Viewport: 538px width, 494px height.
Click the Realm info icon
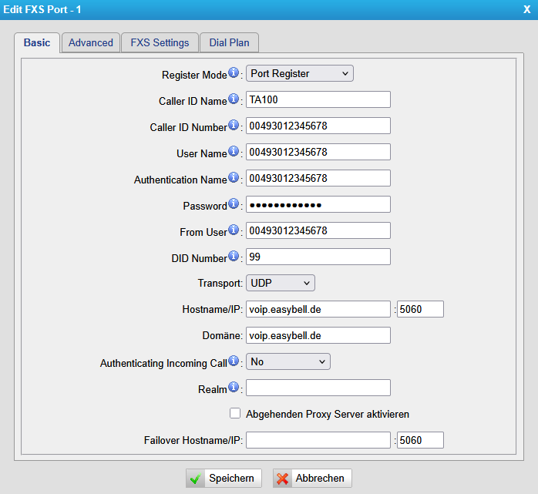pyautogui.click(x=234, y=388)
